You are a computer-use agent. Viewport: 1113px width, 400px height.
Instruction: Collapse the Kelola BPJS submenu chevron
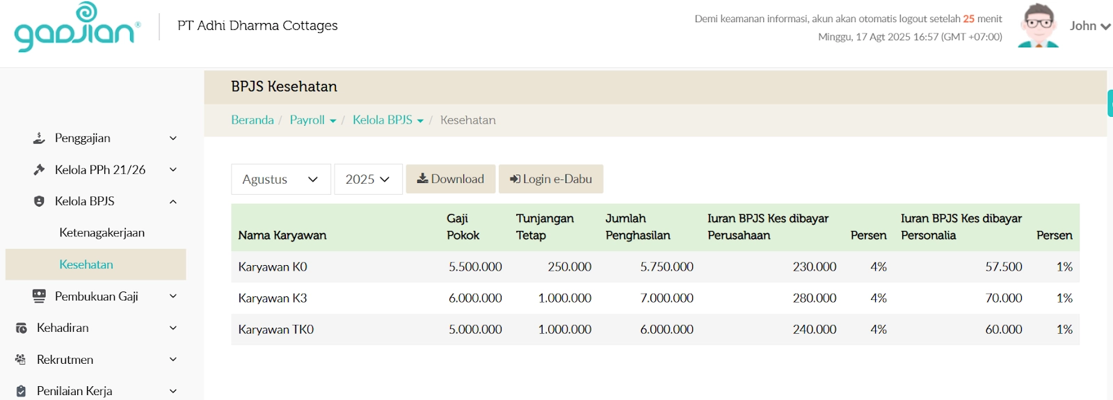coord(173,202)
